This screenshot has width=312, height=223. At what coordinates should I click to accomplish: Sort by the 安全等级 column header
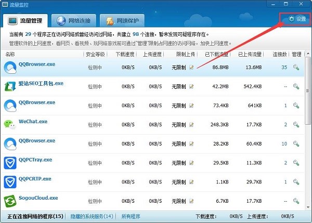pyautogui.click(x=95, y=54)
